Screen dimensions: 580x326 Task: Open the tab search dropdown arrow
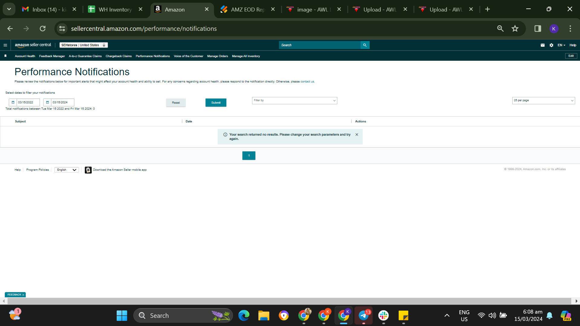tap(9, 9)
